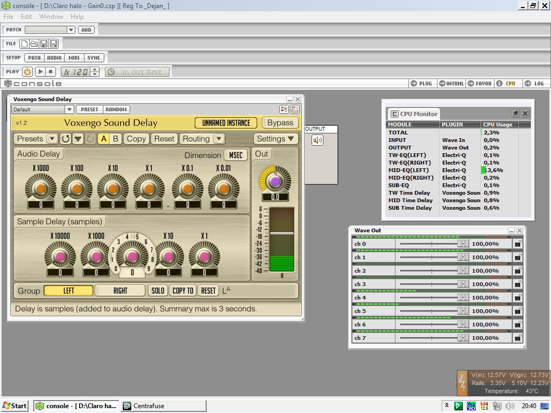Open the PATH setup
This screenshot has height=413, width=551.
[x=34, y=58]
